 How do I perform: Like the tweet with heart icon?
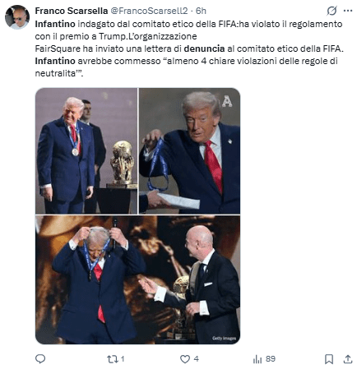point(185,359)
